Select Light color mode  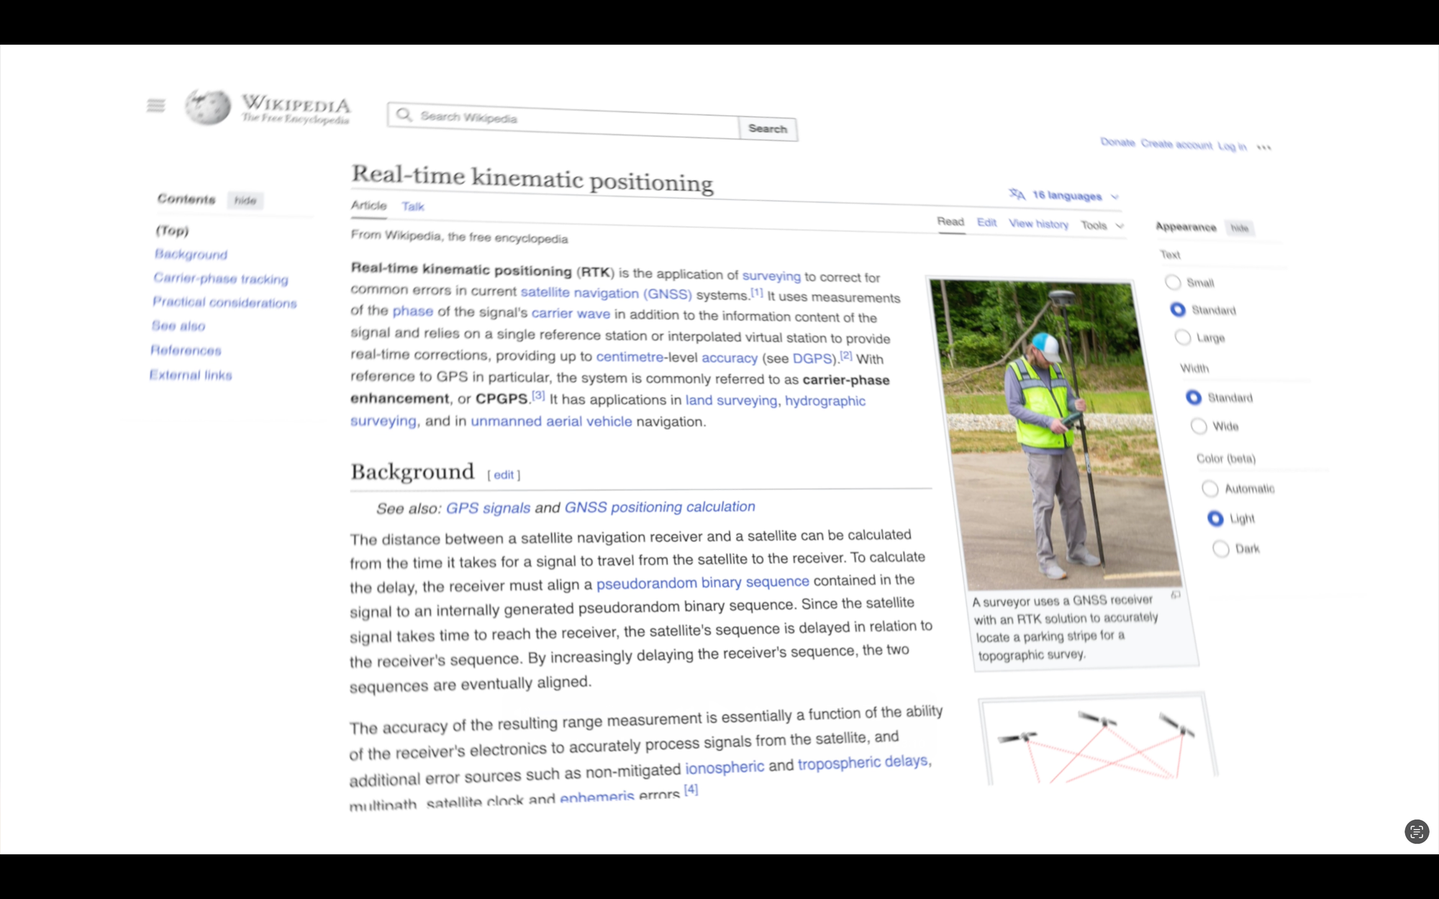tap(1215, 518)
